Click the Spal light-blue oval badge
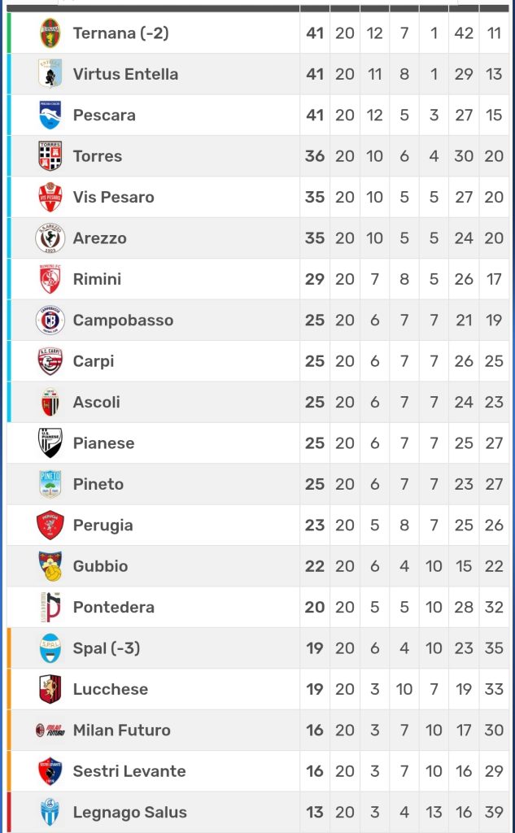 tap(50, 648)
